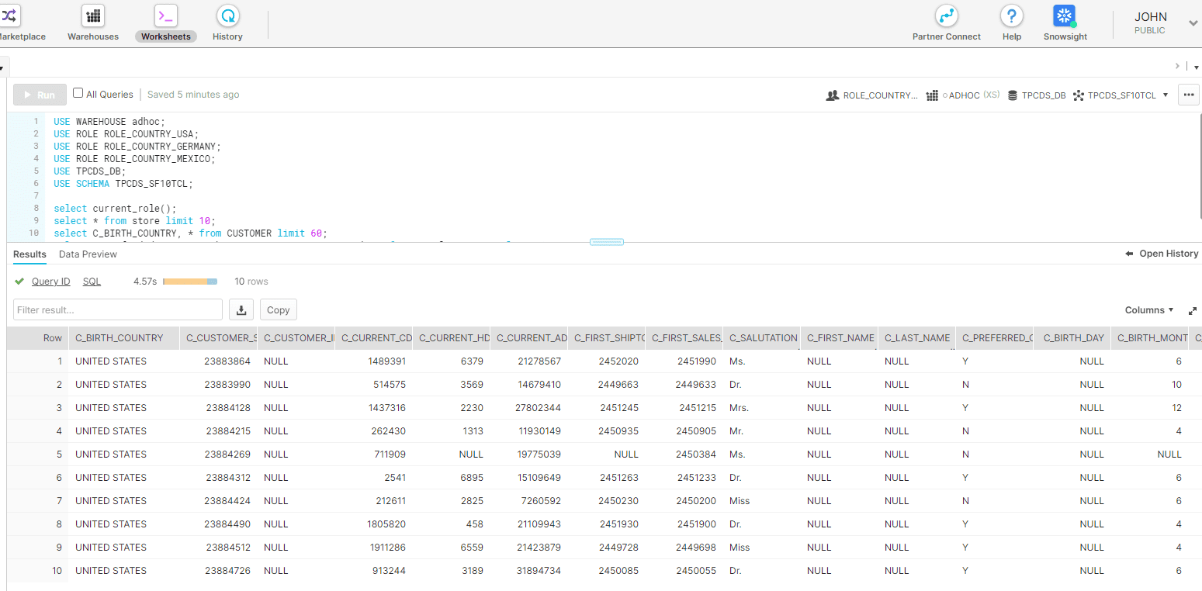The width and height of the screenshot is (1202, 591).
Task: Open the TPCDS_SF10TCL schema dropdown
Action: [1121, 95]
